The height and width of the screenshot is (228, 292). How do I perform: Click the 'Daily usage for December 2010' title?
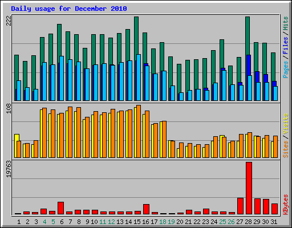point(69,9)
